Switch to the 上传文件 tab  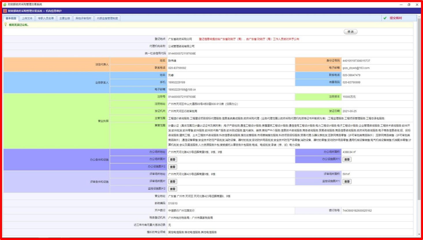[x=27, y=18]
